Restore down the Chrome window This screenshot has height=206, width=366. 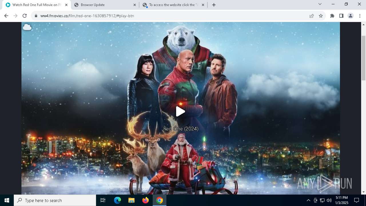[x=346, y=4]
